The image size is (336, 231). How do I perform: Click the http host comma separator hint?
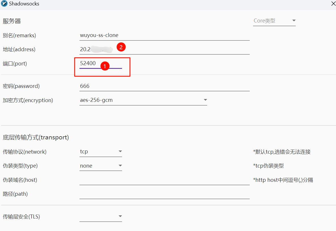283,180
